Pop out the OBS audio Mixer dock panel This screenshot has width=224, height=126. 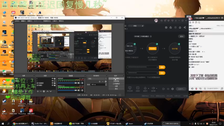click(x=85, y=76)
